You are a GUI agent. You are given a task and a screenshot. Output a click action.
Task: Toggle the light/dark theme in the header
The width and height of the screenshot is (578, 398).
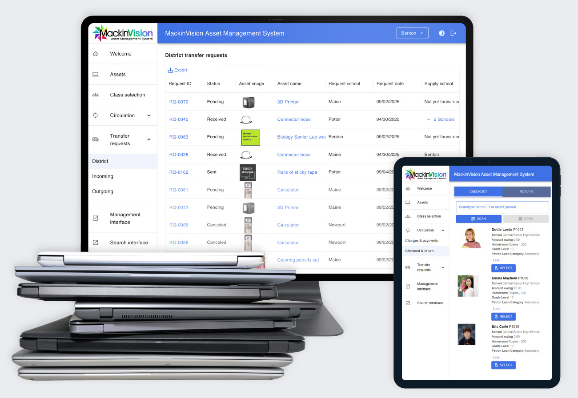442,33
